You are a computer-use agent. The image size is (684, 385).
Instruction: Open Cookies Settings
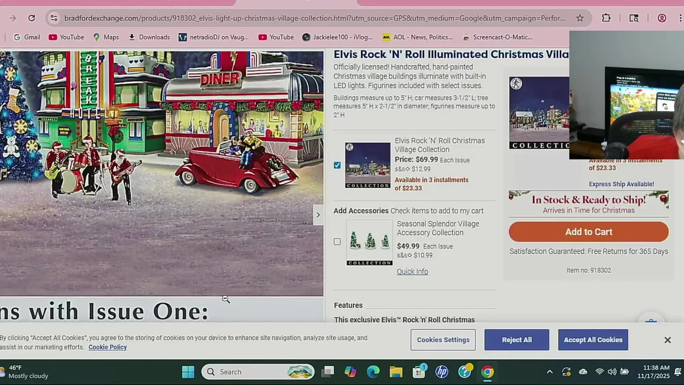[443, 340]
